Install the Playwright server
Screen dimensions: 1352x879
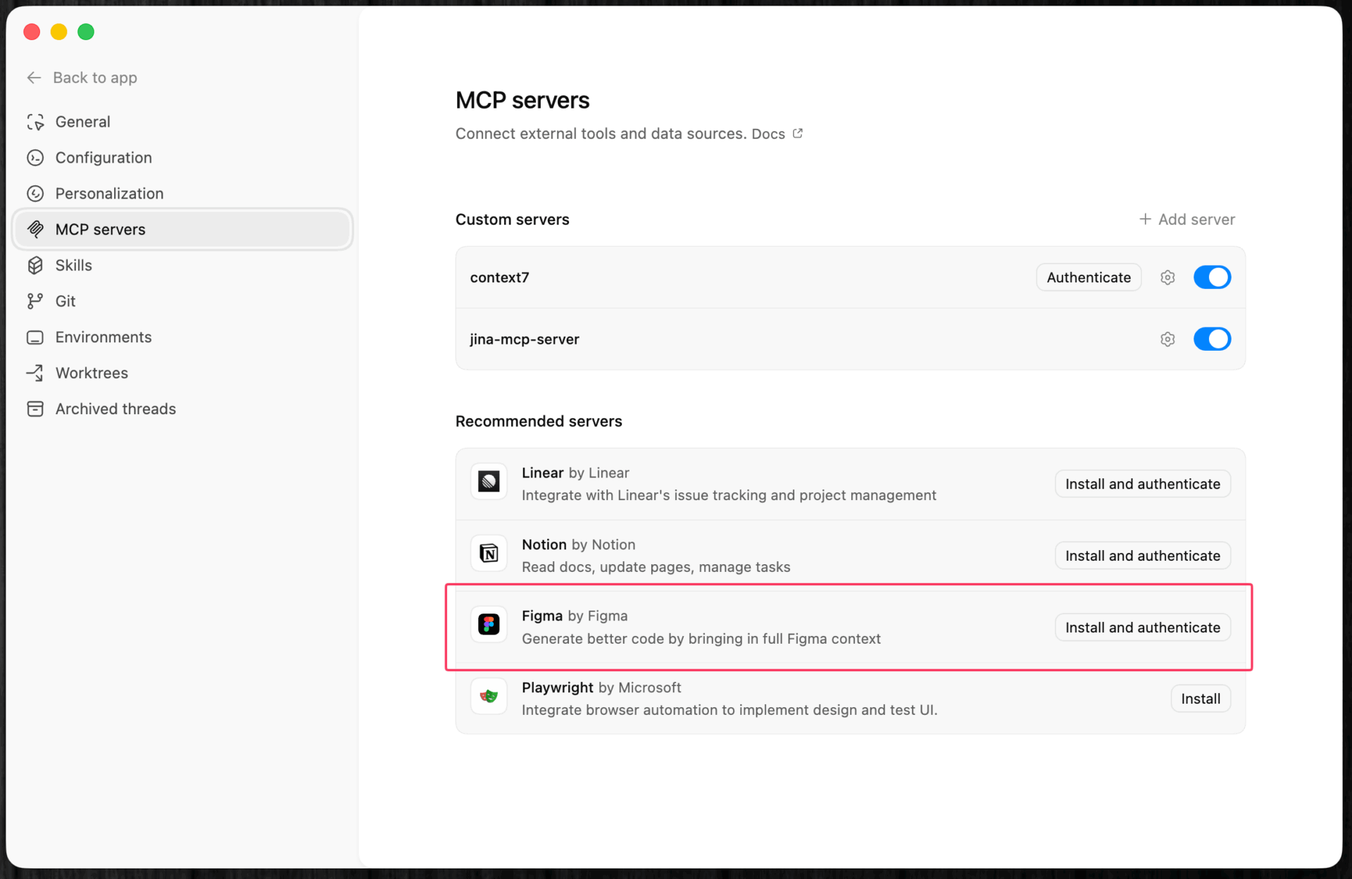coord(1200,699)
